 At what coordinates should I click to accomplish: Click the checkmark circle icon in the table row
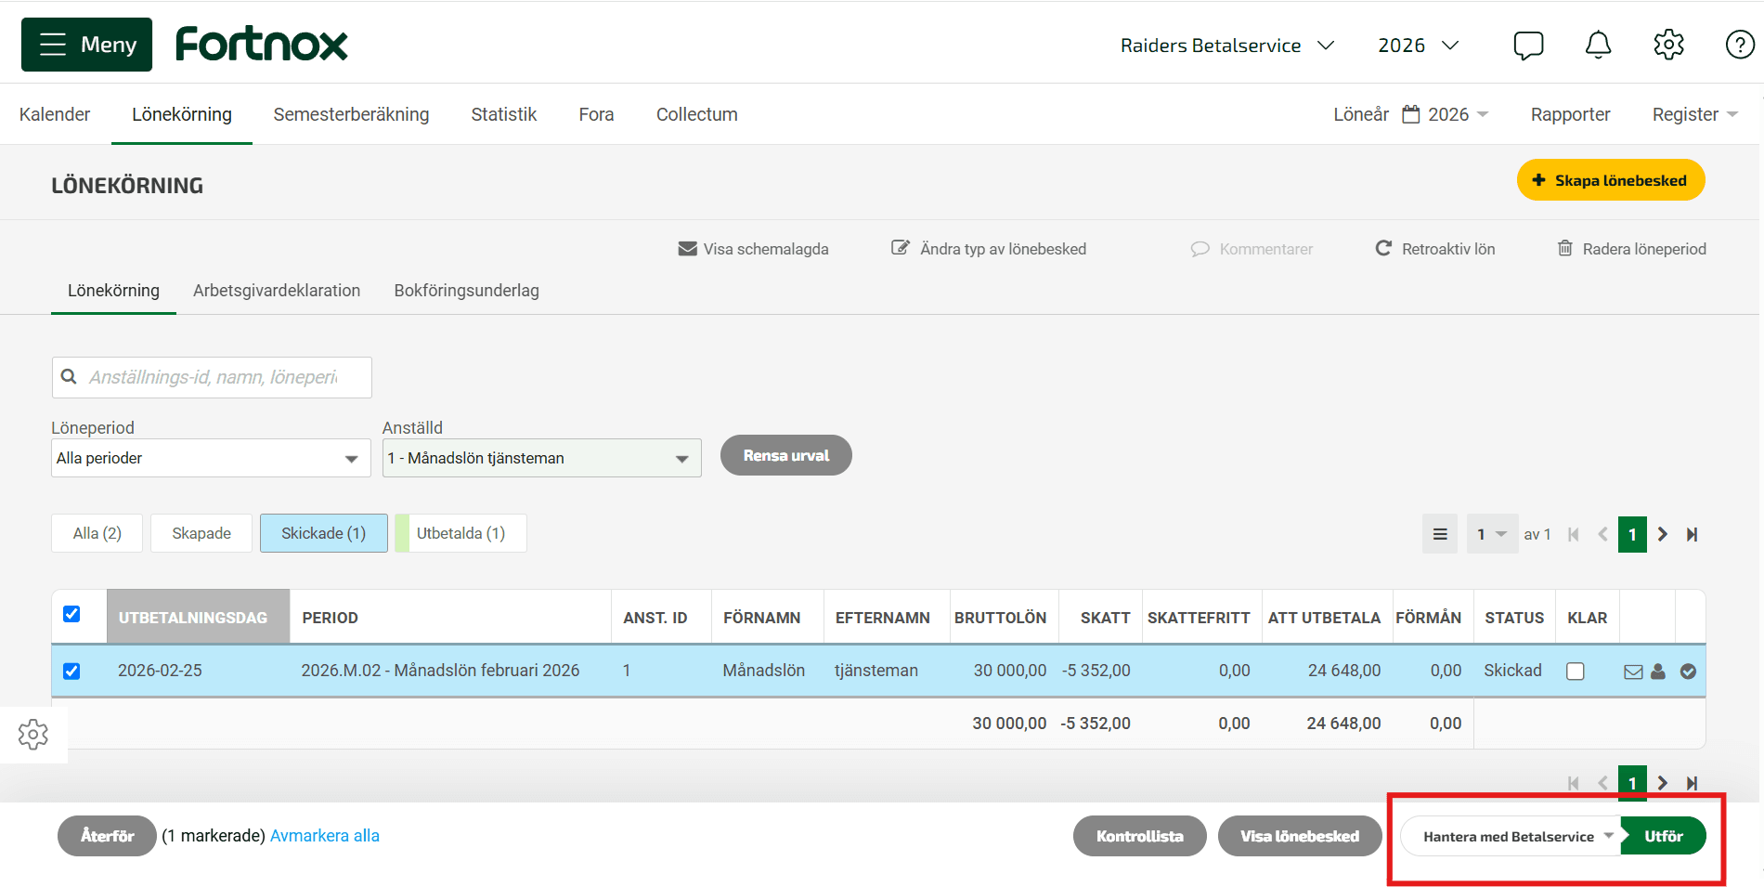(x=1688, y=672)
